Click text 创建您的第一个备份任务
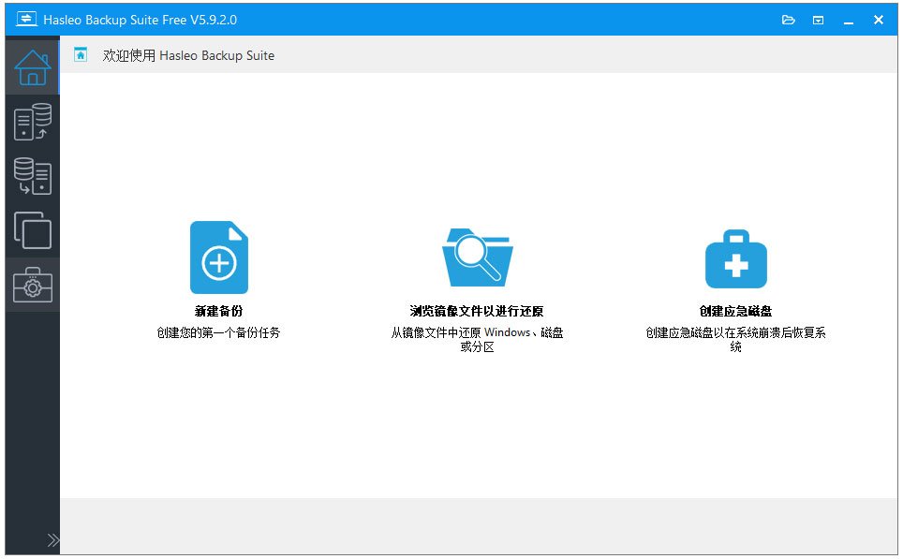Image resolution: width=903 pixels, height=559 pixels. (219, 332)
